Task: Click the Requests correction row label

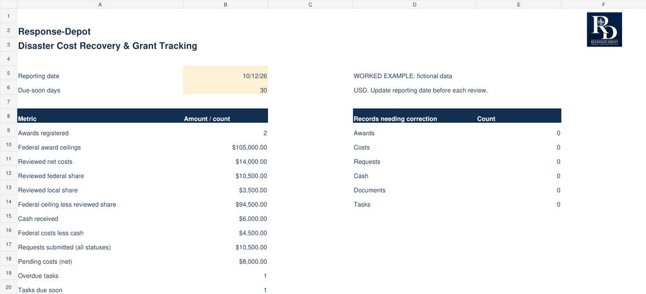Action: (x=367, y=162)
